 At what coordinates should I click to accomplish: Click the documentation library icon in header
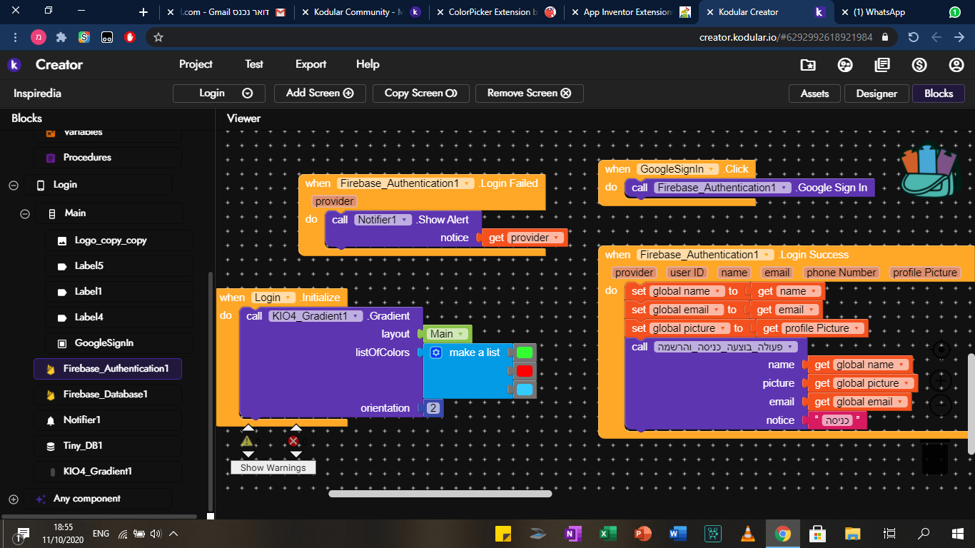point(882,65)
